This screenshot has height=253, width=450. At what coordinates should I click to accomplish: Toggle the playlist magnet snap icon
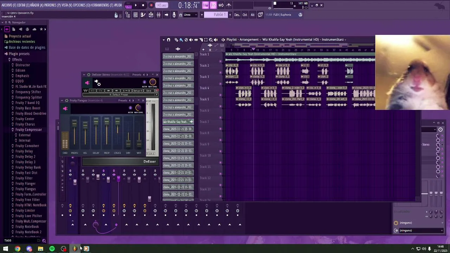169,40
